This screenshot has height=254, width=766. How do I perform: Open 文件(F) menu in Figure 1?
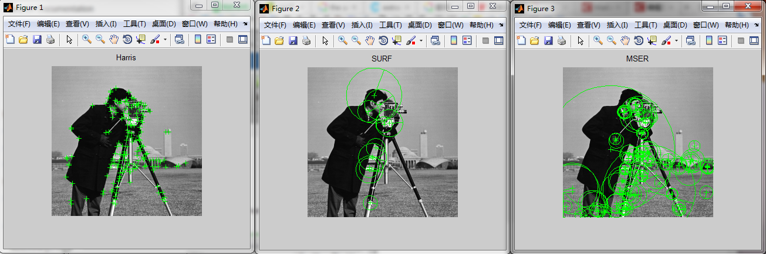click(19, 24)
